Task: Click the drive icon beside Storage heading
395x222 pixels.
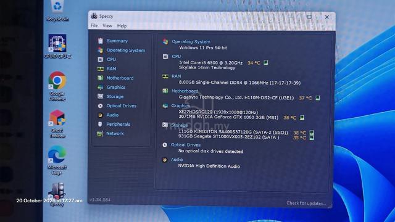Action: point(165,125)
